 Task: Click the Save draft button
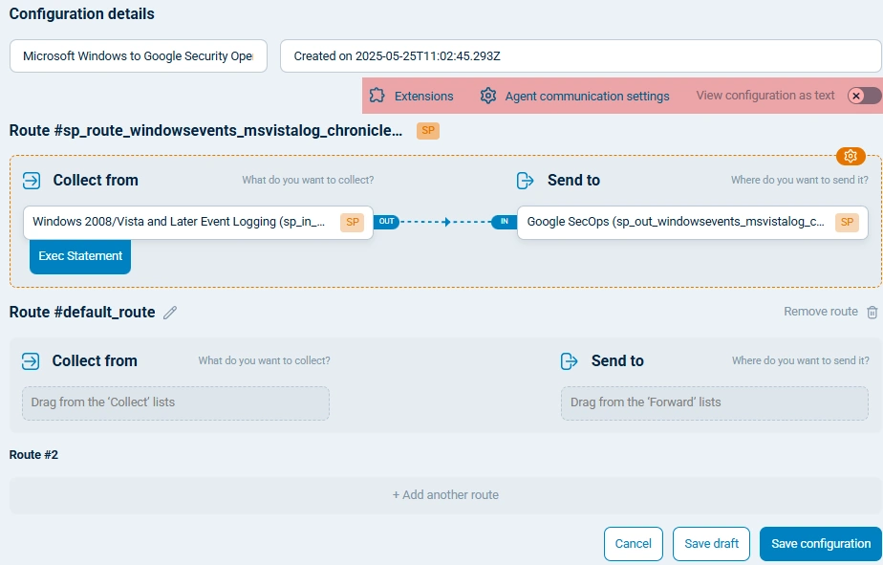coord(711,543)
